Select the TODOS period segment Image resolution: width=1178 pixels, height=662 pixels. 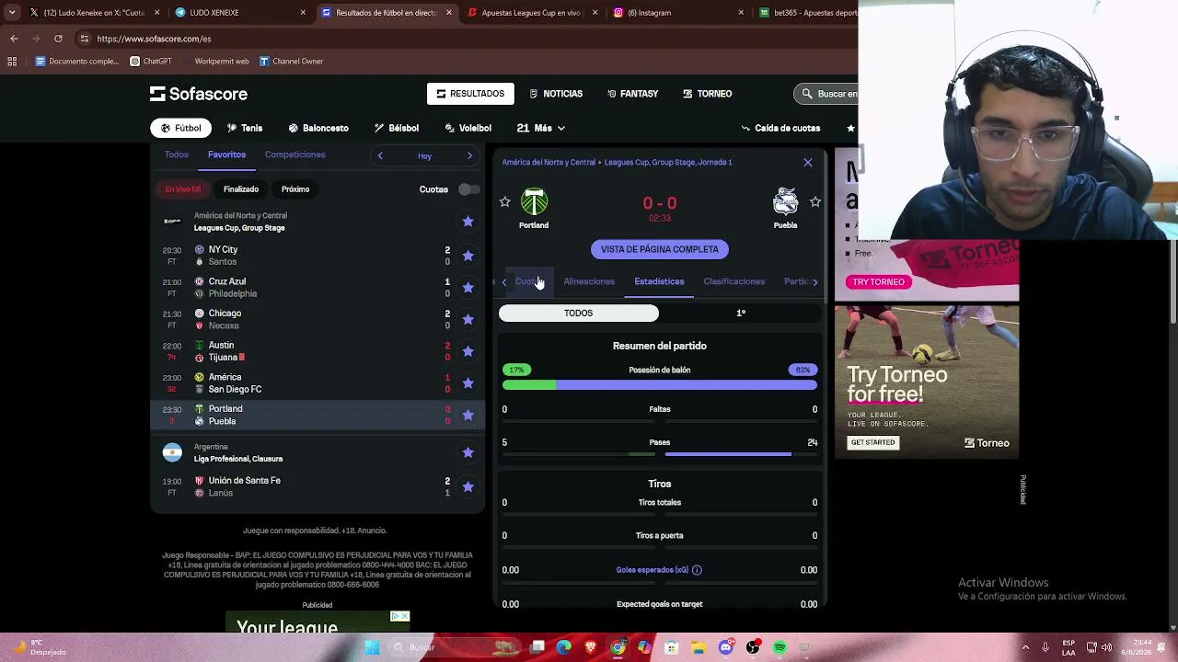click(x=579, y=313)
